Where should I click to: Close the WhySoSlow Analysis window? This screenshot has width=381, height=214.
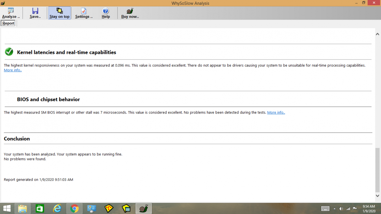[x=374, y=3]
